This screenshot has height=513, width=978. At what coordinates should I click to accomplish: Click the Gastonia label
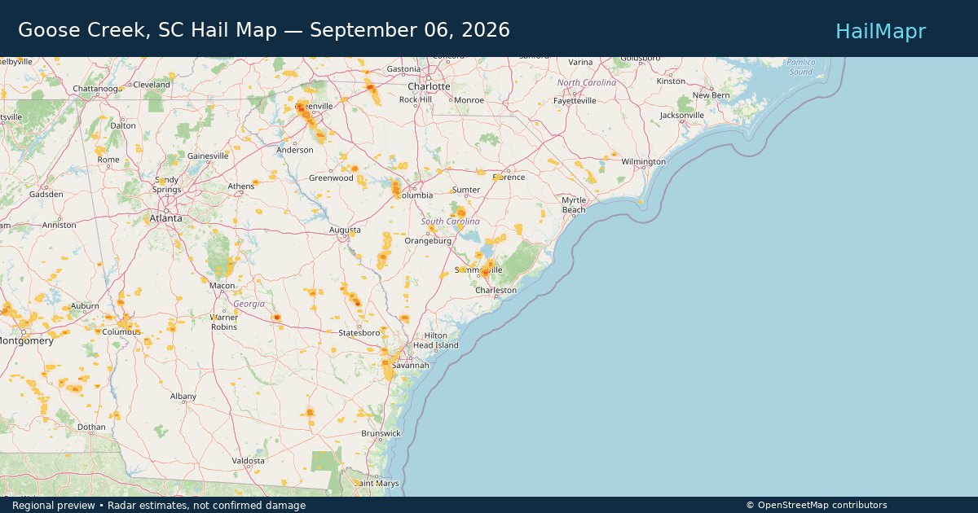pos(403,69)
